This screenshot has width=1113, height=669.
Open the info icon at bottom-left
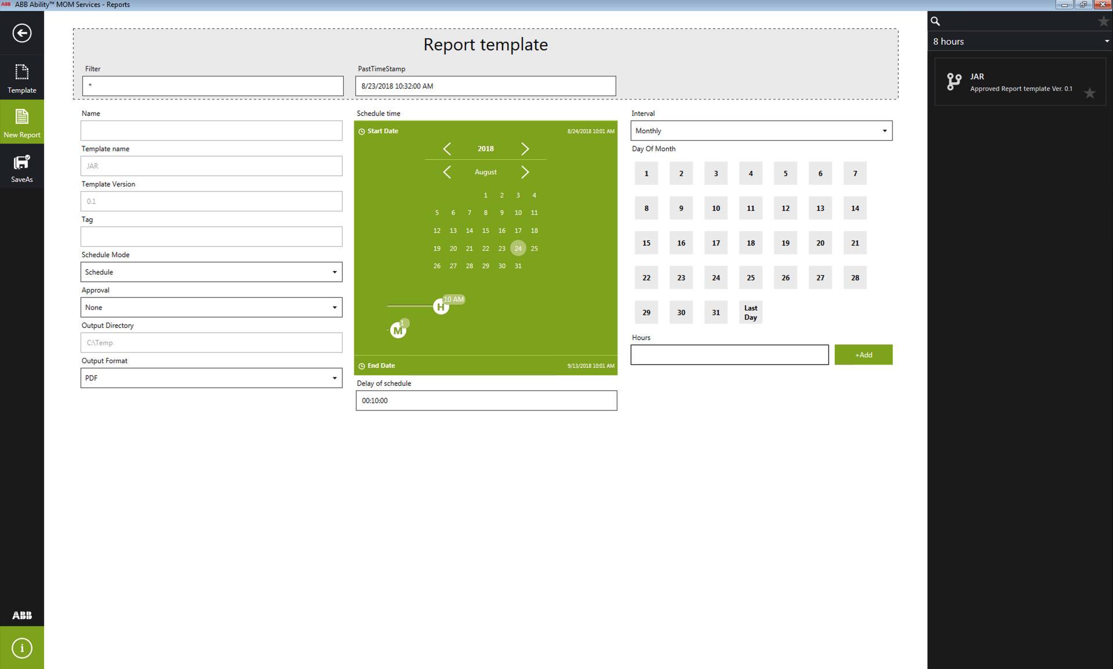coord(22,648)
